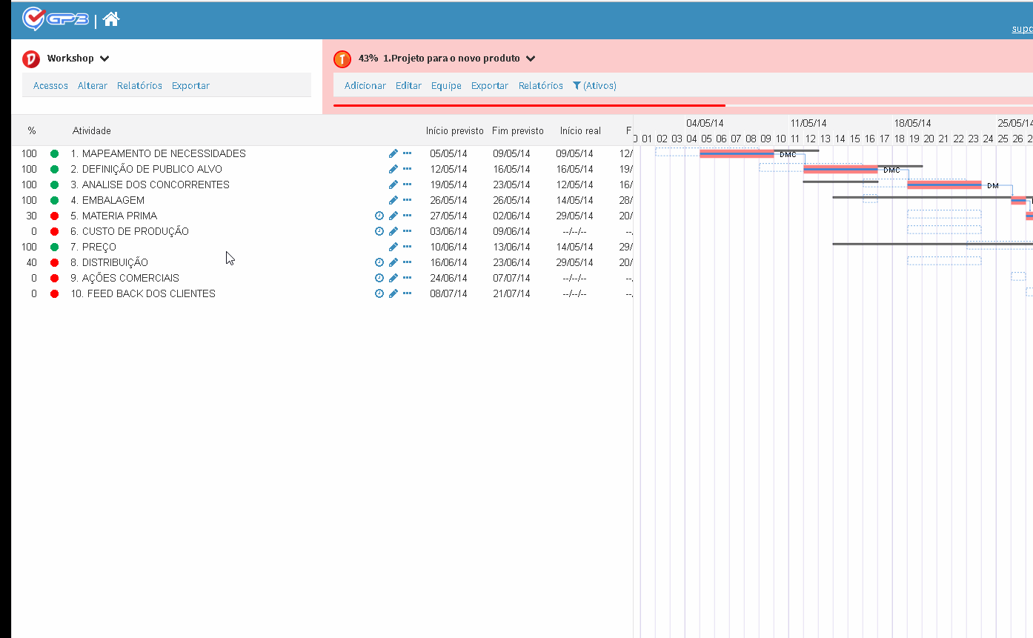Click the GP3 logo
Image resolution: width=1033 pixels, height=638 pixels.
[56, 19]
